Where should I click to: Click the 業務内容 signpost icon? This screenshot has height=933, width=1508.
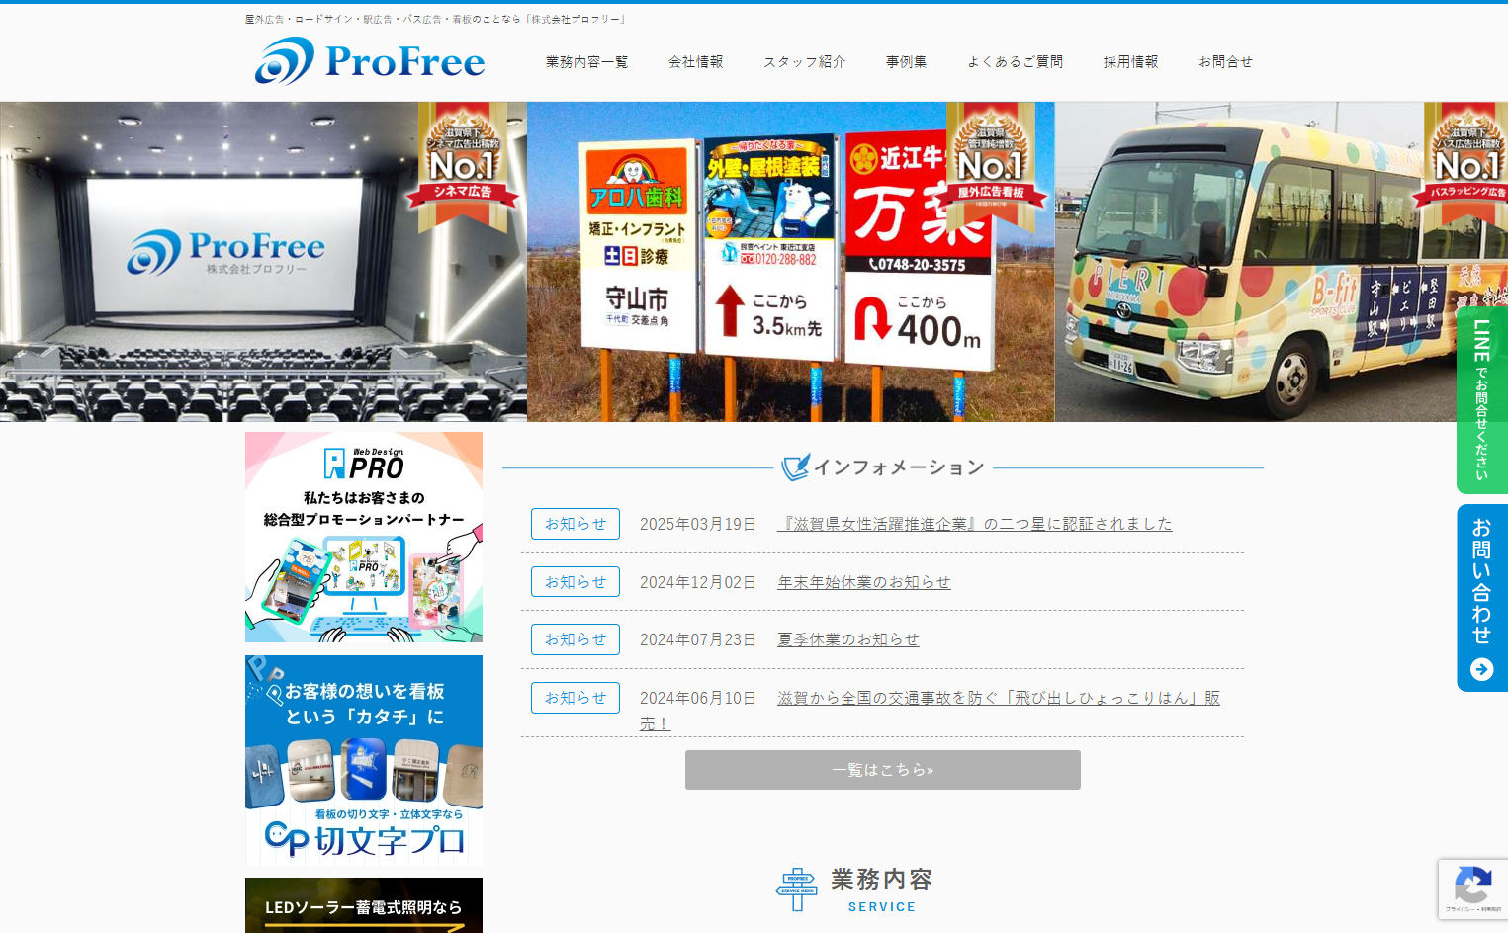[x=797, y=890]
